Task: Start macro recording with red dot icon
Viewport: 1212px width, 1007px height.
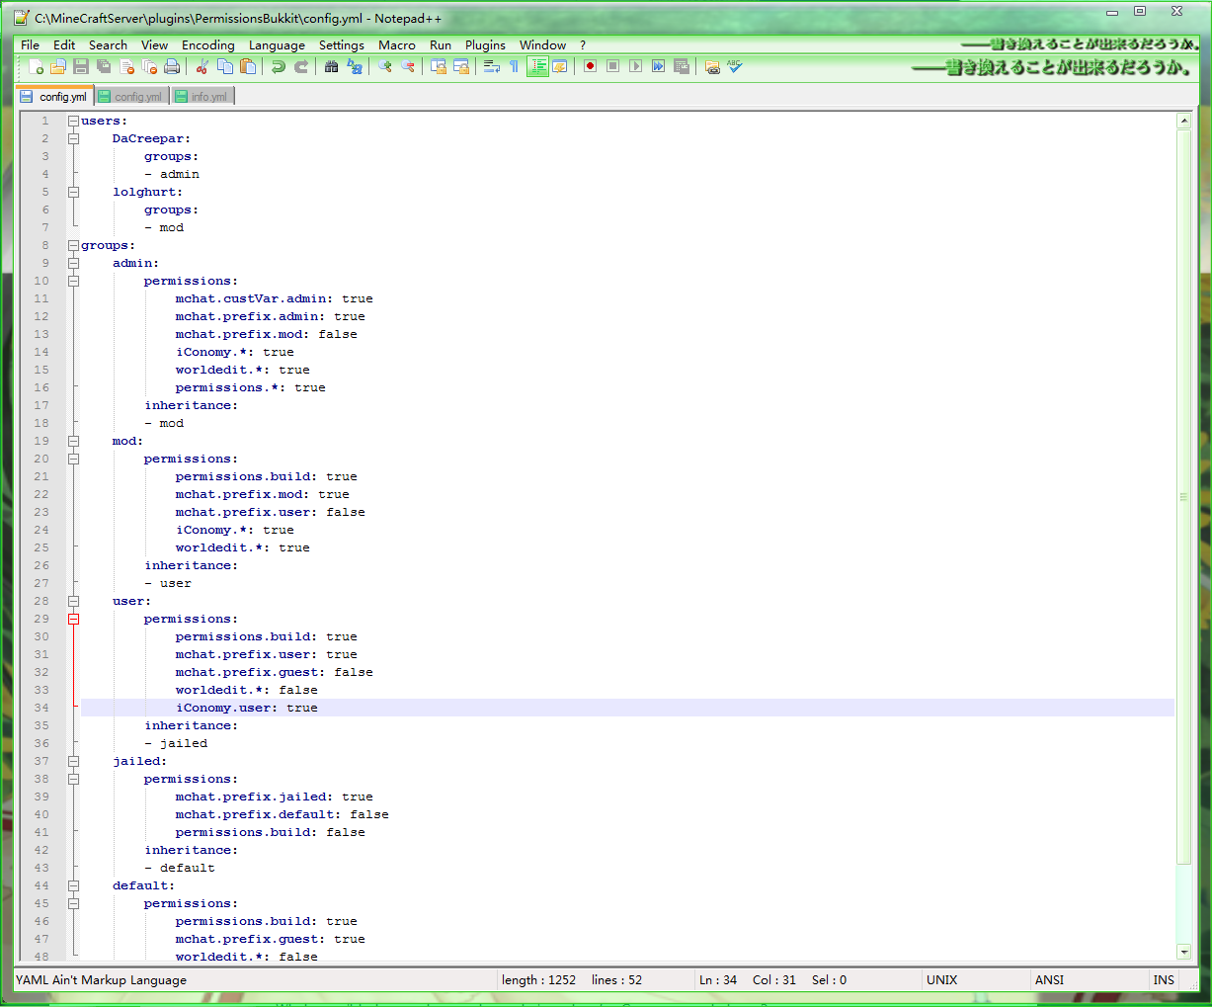Action: point(590,66)
